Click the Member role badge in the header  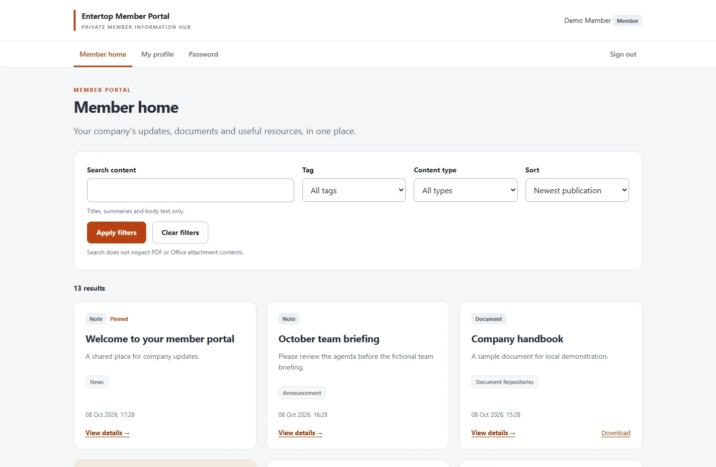coord(627,21)
